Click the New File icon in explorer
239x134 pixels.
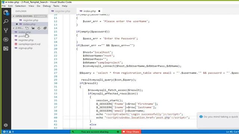[27, 28]
